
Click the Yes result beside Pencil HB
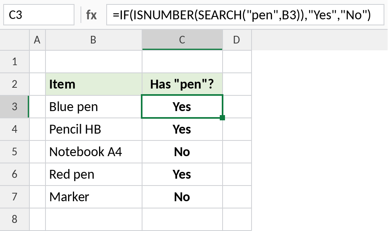(x=182, y=129)
